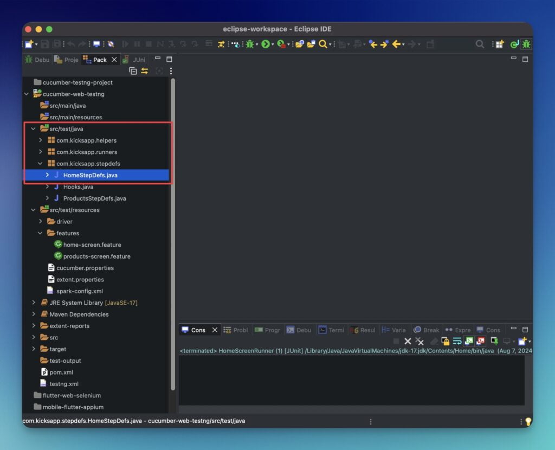This screenshot has width=555, height=450.
Task: Toggle show console on standard output
Action: 469,342
